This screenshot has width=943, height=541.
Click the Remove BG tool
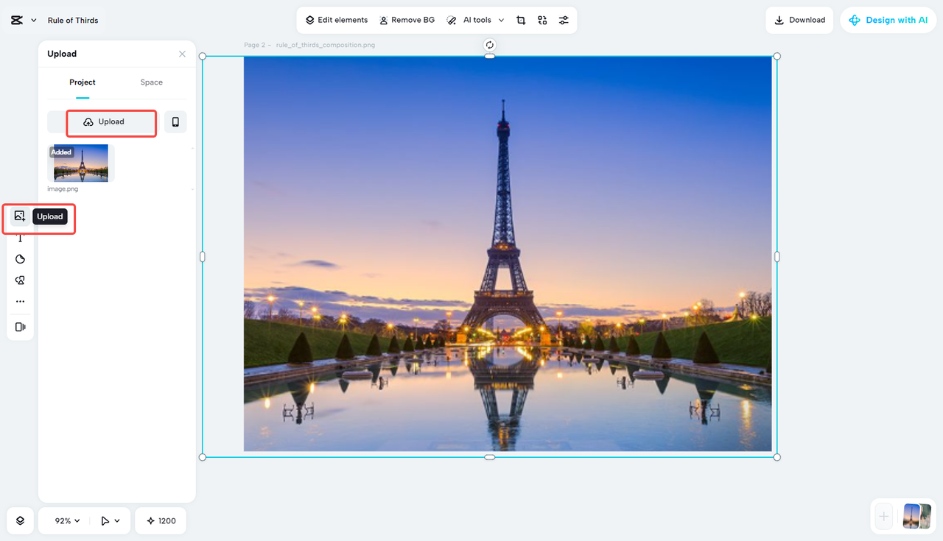pos(407,20)
